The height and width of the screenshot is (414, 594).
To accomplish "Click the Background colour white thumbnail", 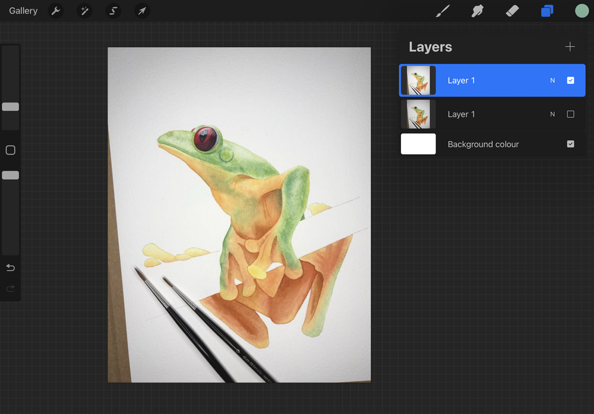I will click(418, 144).
